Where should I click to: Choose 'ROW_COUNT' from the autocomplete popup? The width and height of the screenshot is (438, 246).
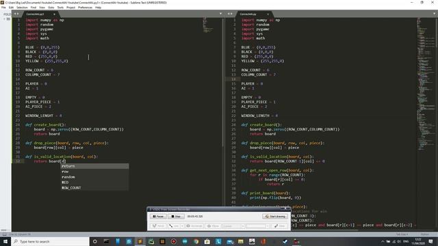[x=94, y=188]
